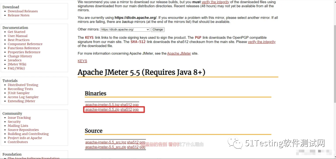Open FAQ (Wiki) link
336x159 pixels.
[x=16, y=68]
